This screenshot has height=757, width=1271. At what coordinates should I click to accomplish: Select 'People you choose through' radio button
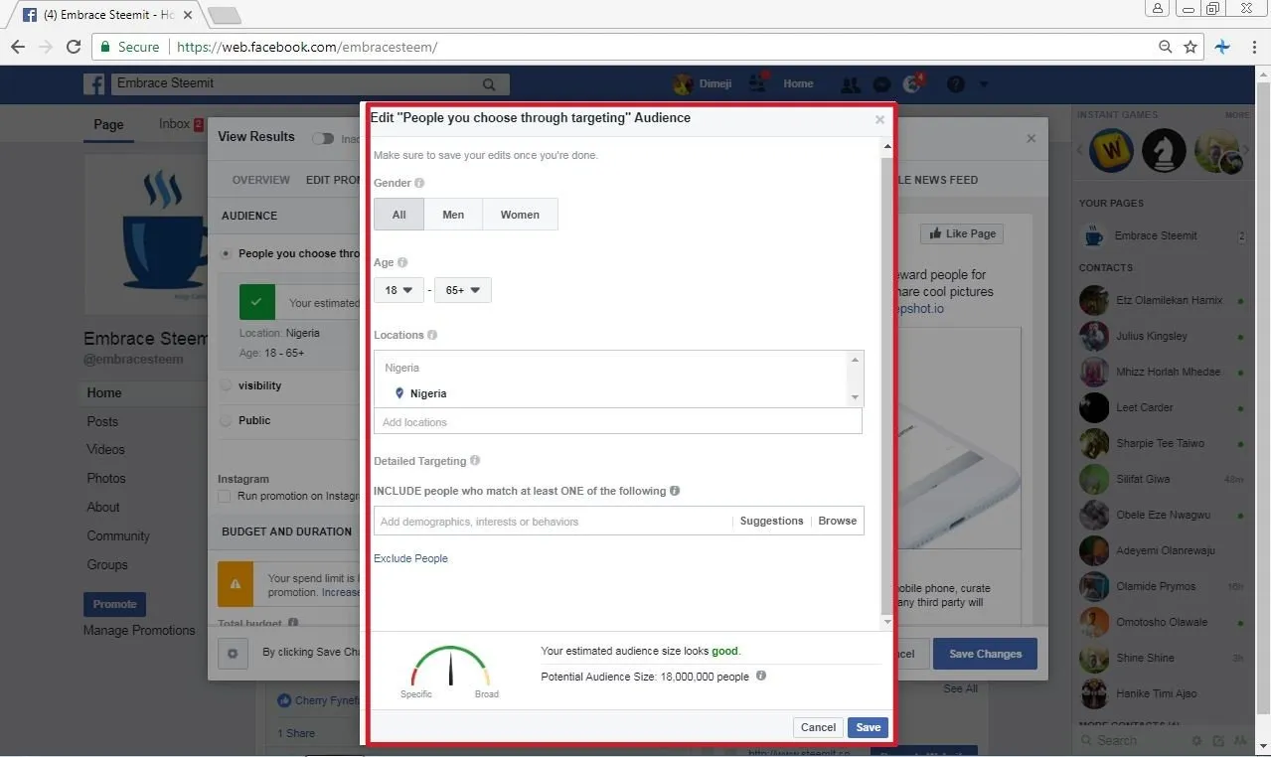(x=227, y=253)
